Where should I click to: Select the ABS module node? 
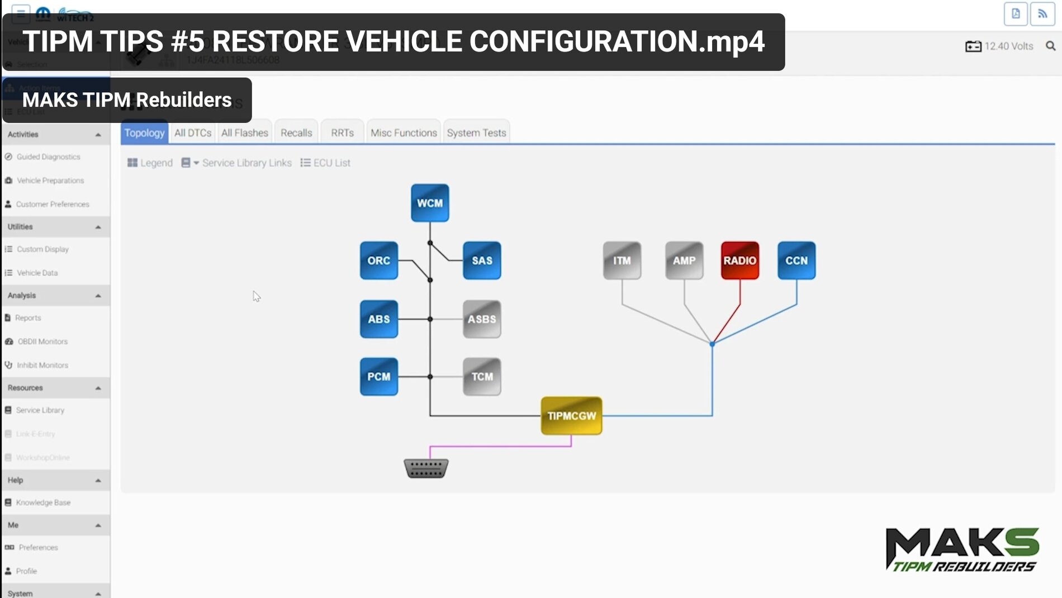coord(379,319)
